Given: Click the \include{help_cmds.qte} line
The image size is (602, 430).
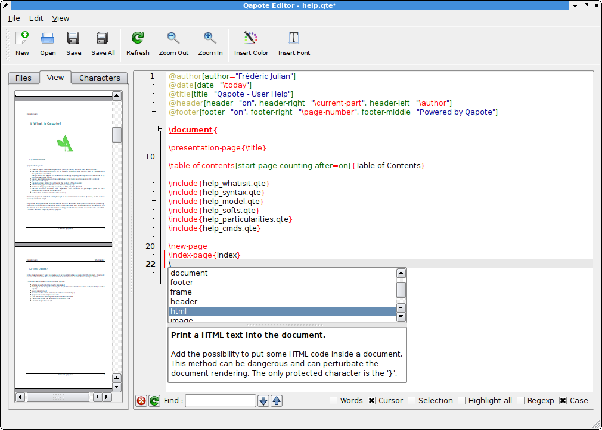Looking at the screenshot, I should pos(215,228).
